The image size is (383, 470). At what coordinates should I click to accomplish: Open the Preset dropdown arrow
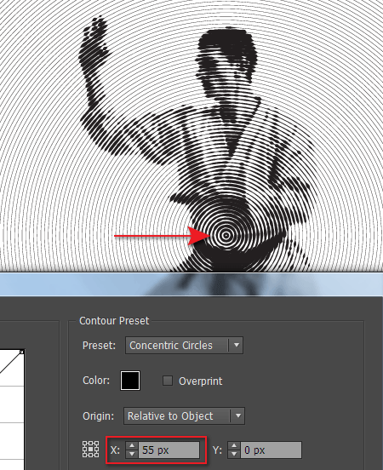[x=236, y=345]
